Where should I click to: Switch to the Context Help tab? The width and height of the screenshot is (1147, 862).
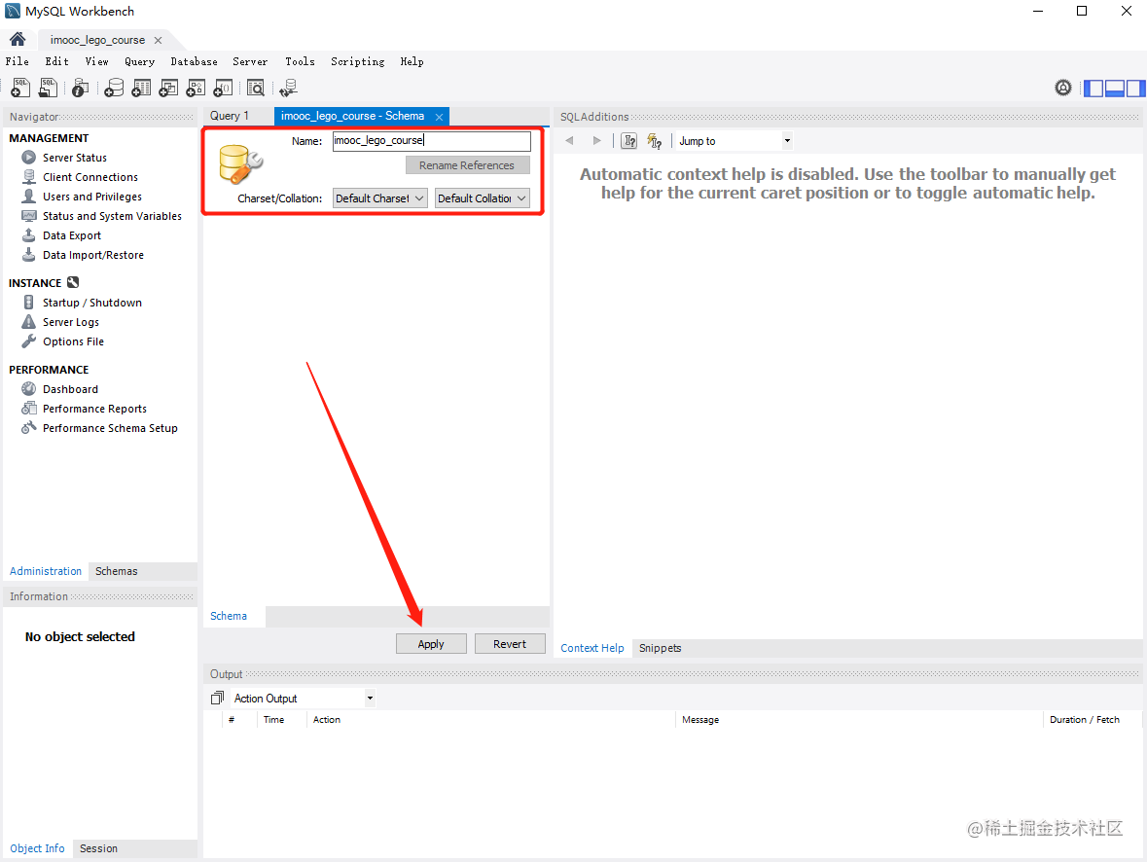(591, 648)
